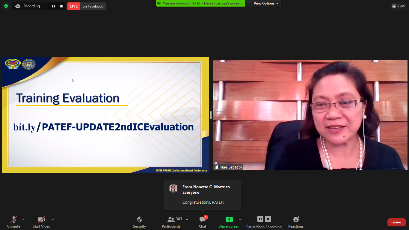The width and height of the screenshot is (409, 230).
Task: Open the View layout menu
Action: 398,6
